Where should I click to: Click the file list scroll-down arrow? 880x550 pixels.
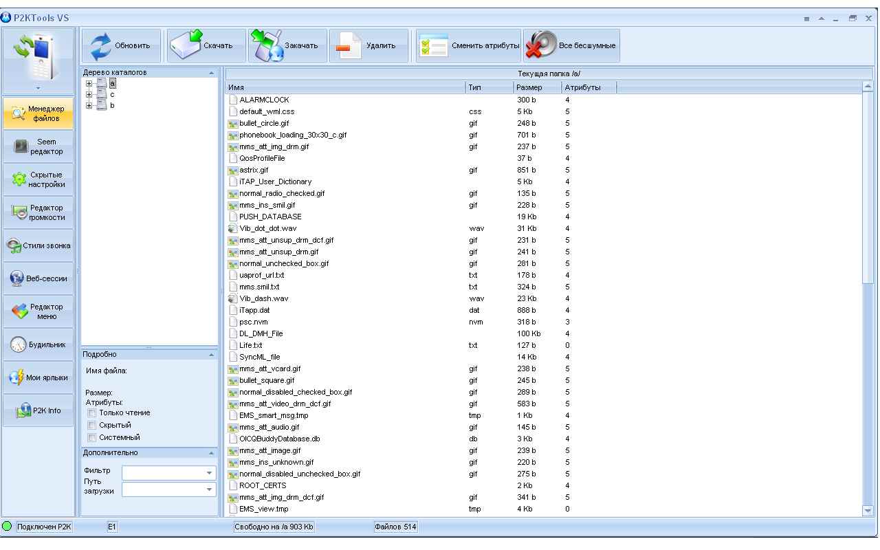[x=868, y=510]
